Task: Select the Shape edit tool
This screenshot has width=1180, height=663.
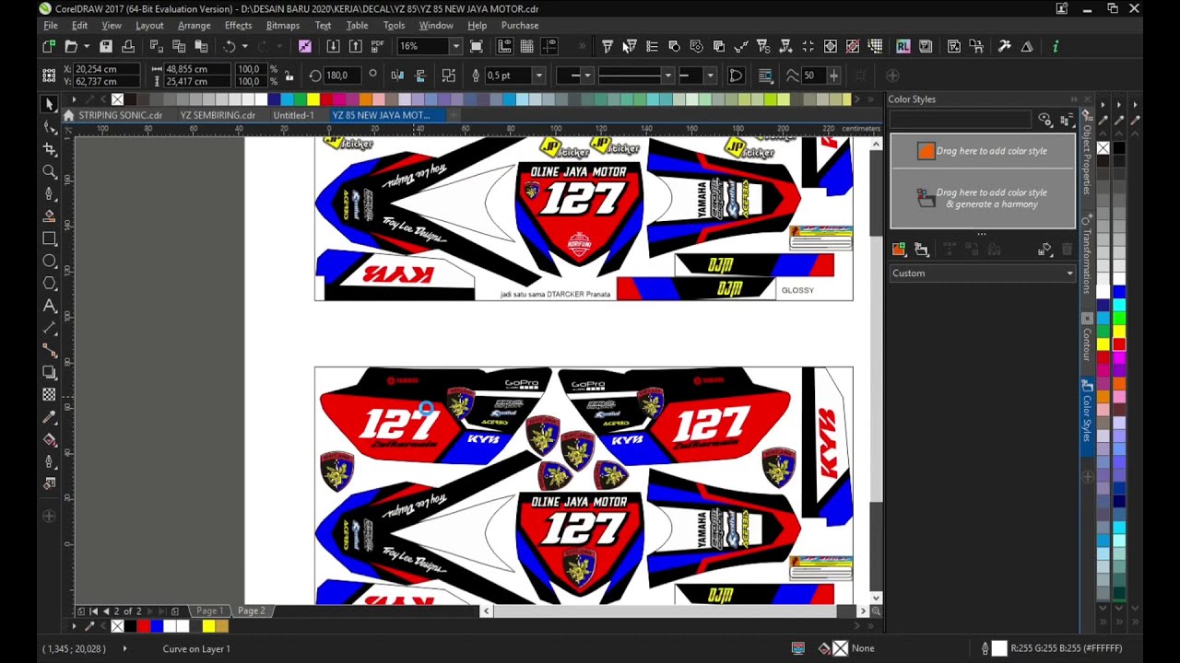Action: (x=50, y=127)
